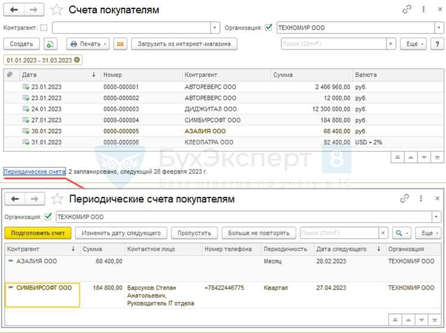Move down one row in periodic invoices list
446x333 pixels.
click(422, 320)
